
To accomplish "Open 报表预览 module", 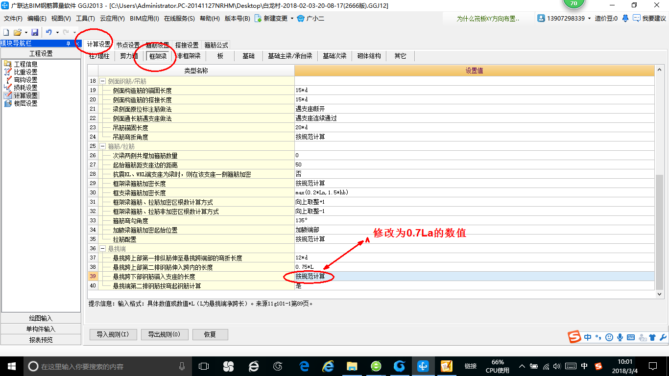I will click(41, 340).
